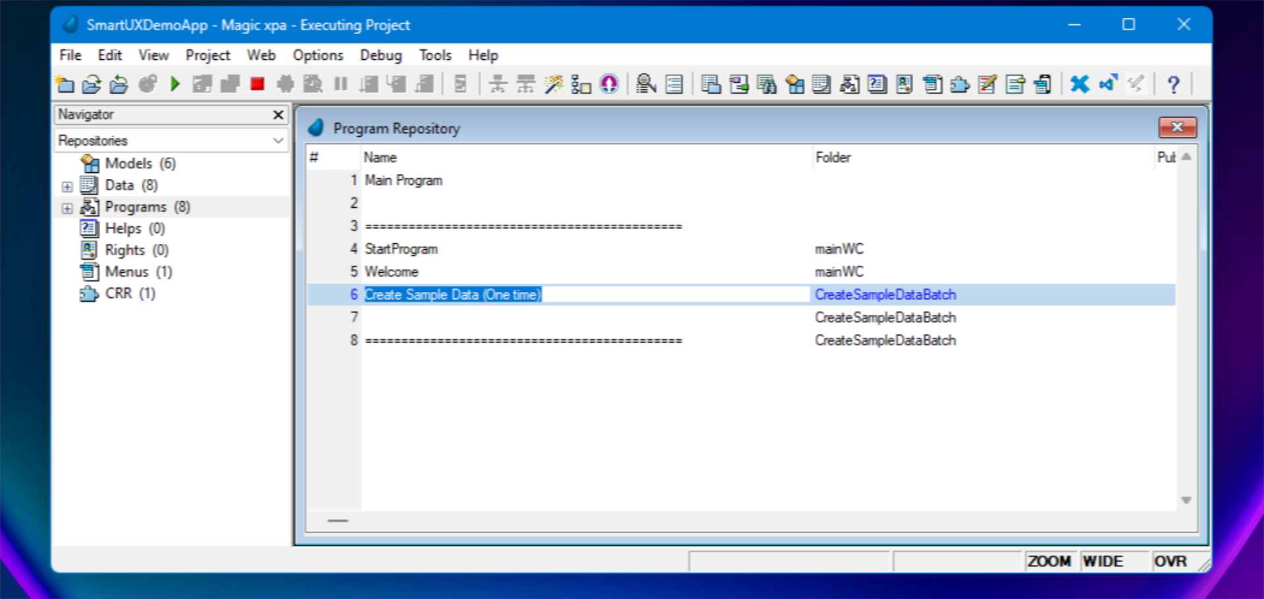Viewport: 1264px width, 599px height.
Task: Open Magic xpa help with the question mark icon
Action: [1172, 84]
